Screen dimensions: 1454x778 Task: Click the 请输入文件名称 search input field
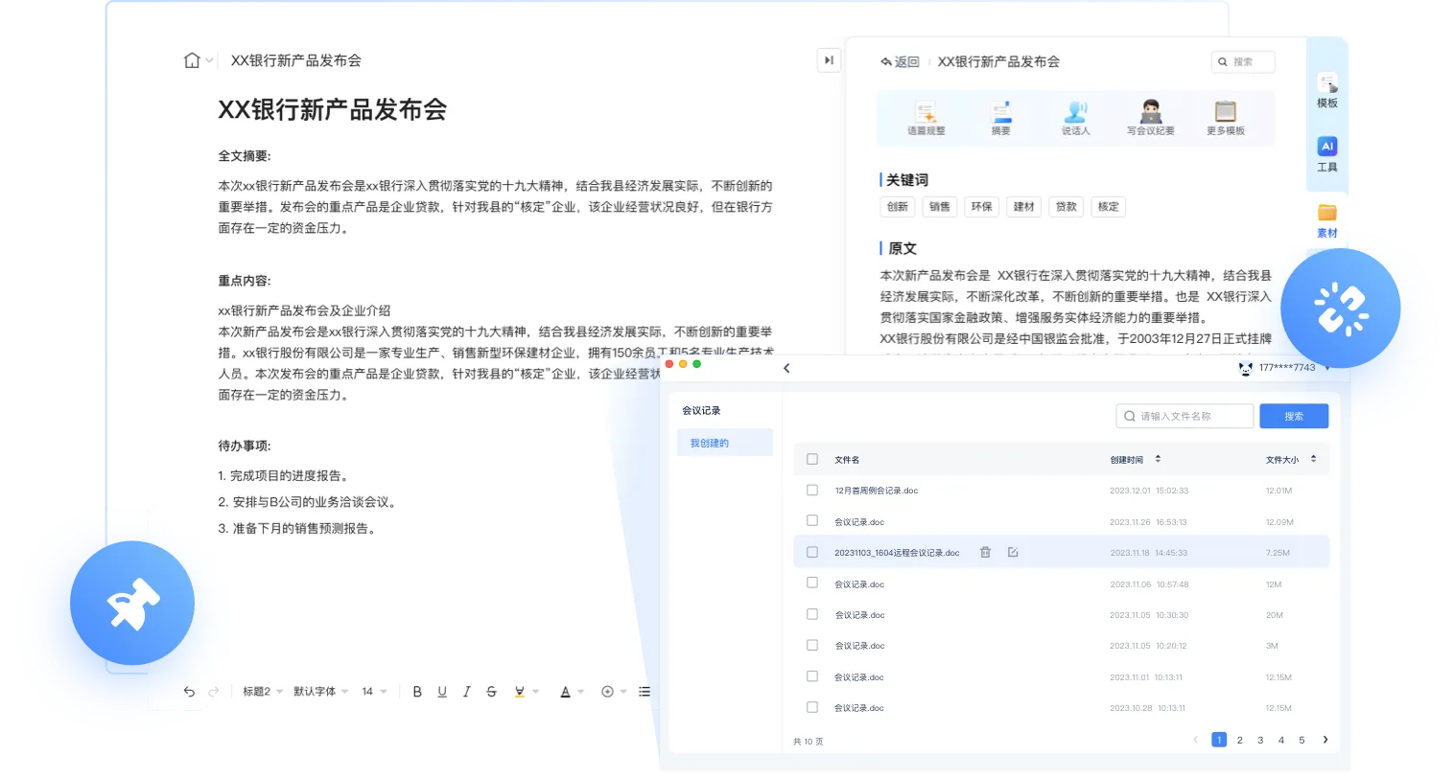click(x=1189, y=415)
